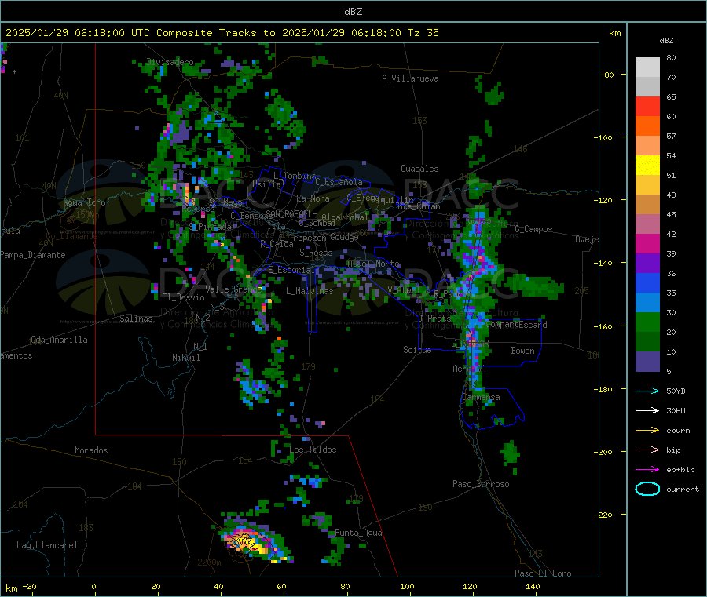Pick the magenta 39-42 dBZ swatch

click(x=647, y=244)
